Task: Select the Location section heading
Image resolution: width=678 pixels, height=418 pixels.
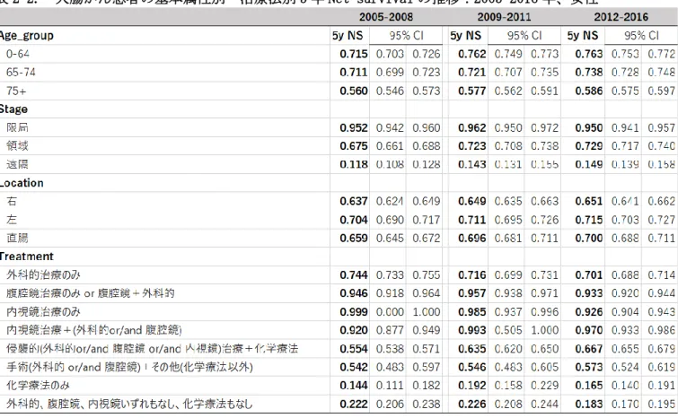Action: click(x=22, y=183)
